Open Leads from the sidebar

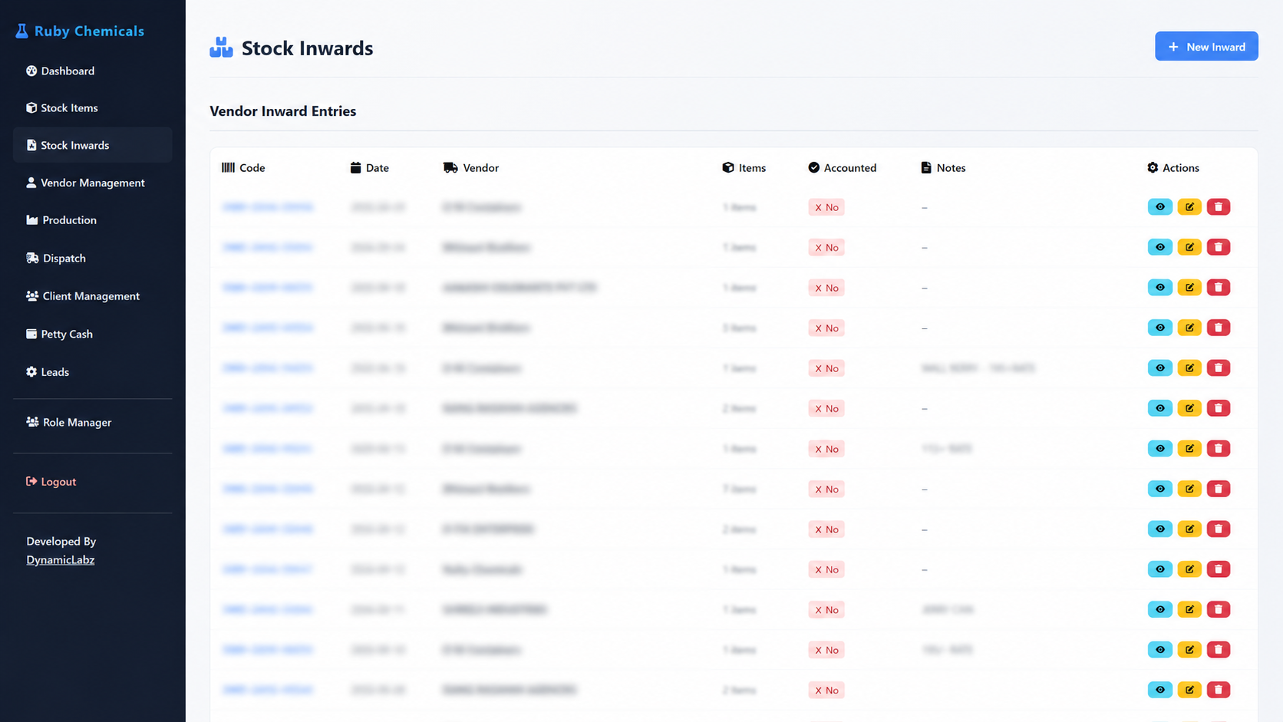click(48, 372)
